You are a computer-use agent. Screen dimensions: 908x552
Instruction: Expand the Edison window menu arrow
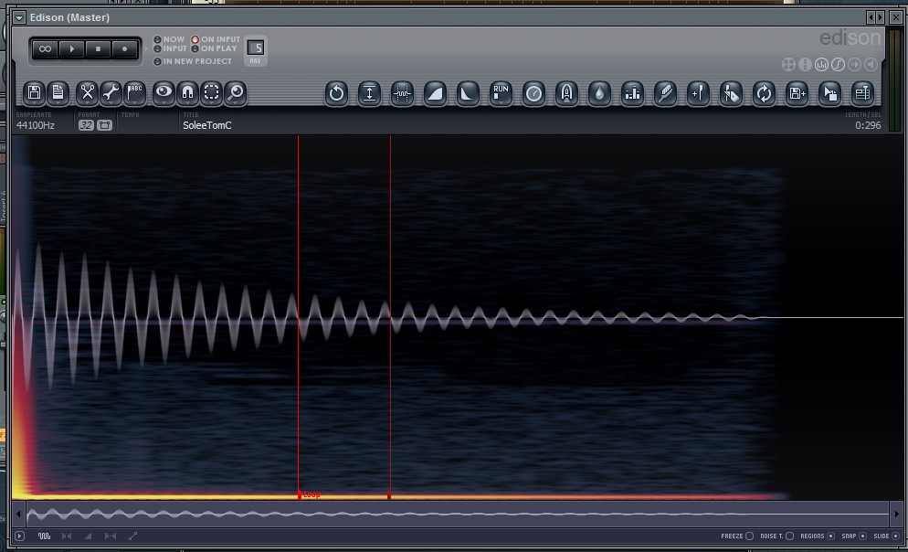[x=19, y=17]
